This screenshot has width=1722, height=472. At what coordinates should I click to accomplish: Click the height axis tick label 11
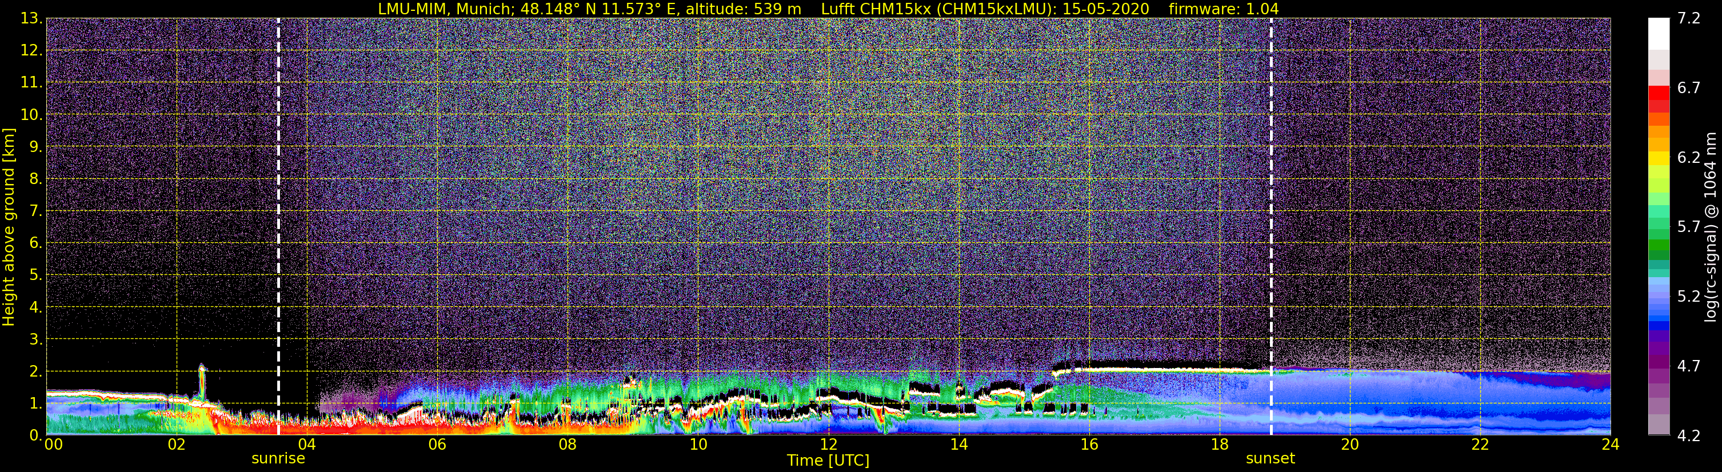pyautogui.click(x=31, y=82)
